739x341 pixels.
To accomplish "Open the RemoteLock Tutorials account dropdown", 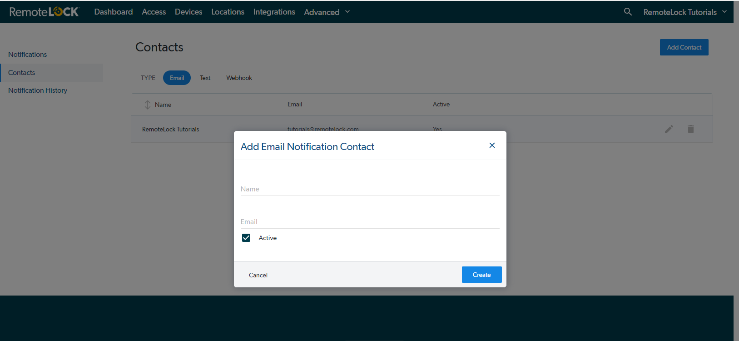I will click(685, 12).
